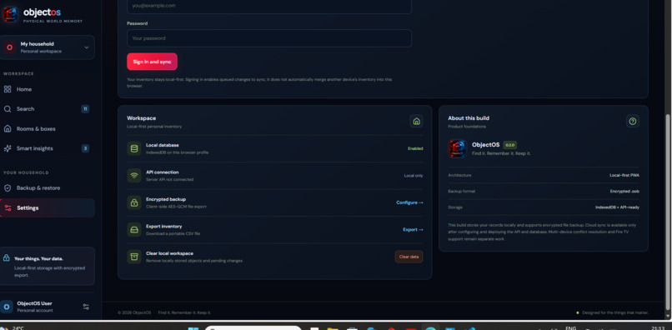Click the Clear local workspace archive icon

point(134,257)
